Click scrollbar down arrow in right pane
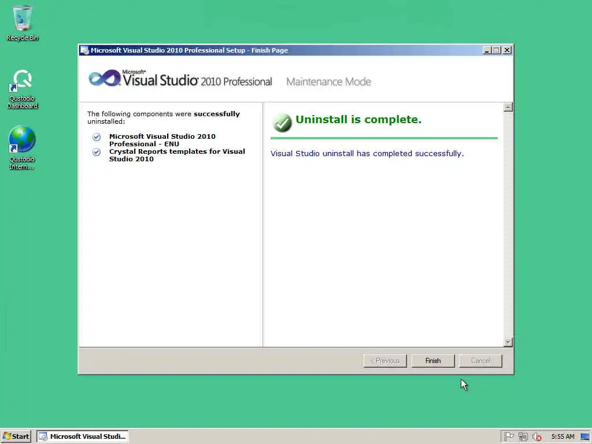 click(x=508, y=342)
